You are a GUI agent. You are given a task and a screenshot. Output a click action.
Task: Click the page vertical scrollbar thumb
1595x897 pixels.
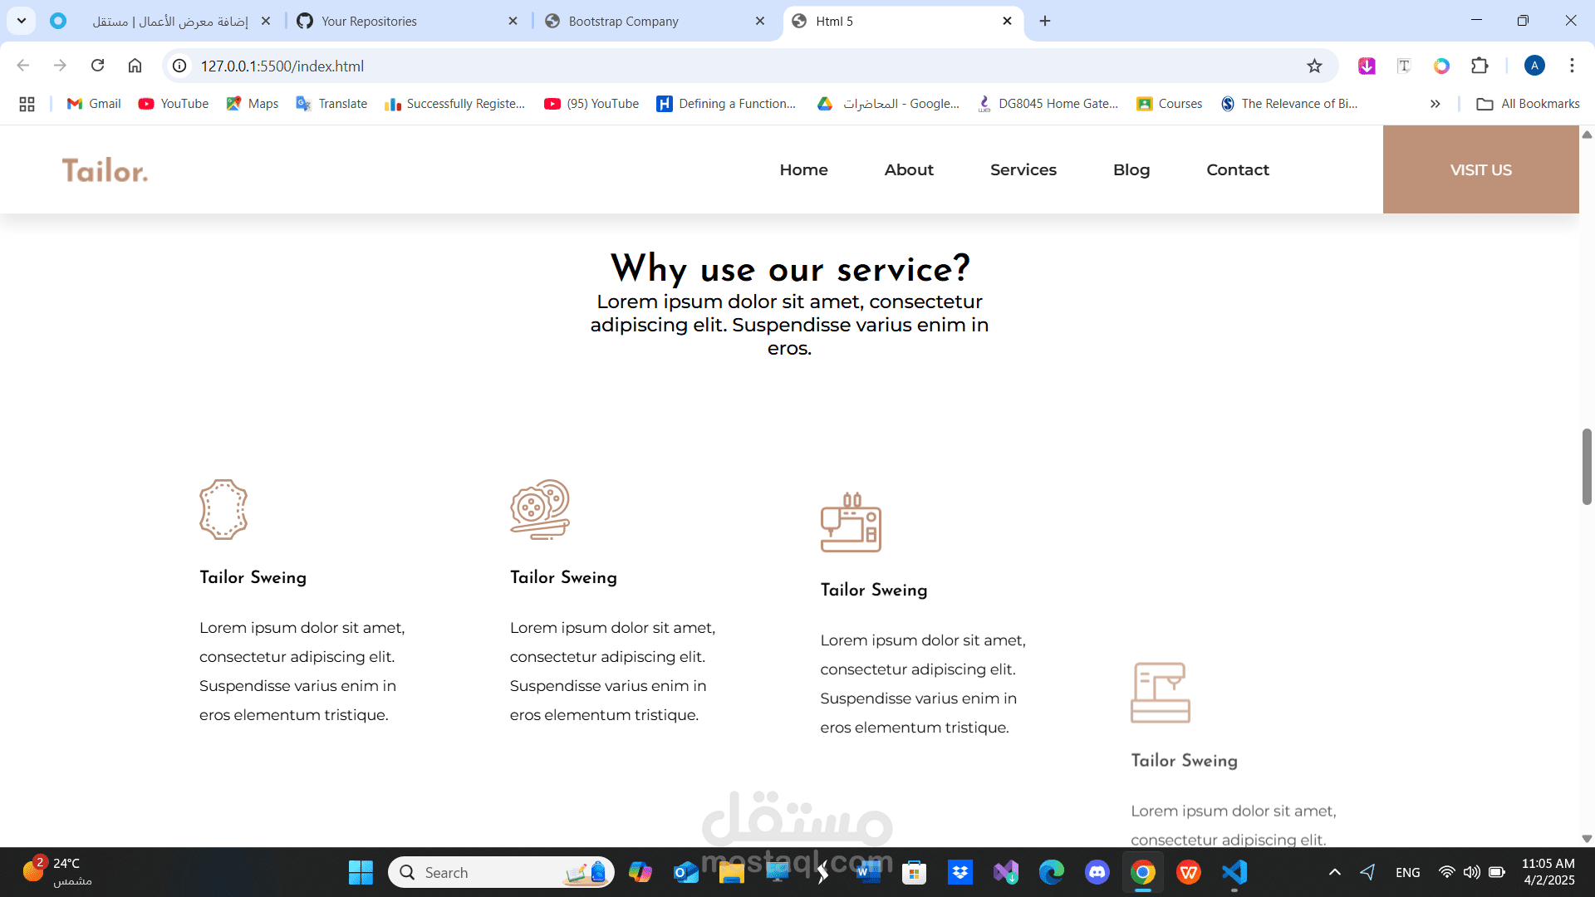click(x=1587, y=467)
